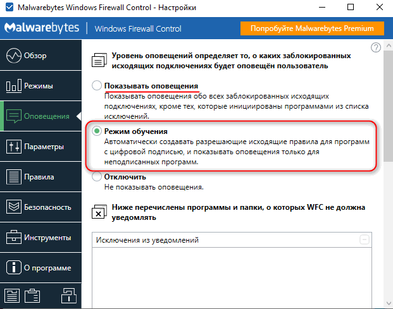Click the Инструменты briefcase icon
393x309 pixels.
[14, 237]
